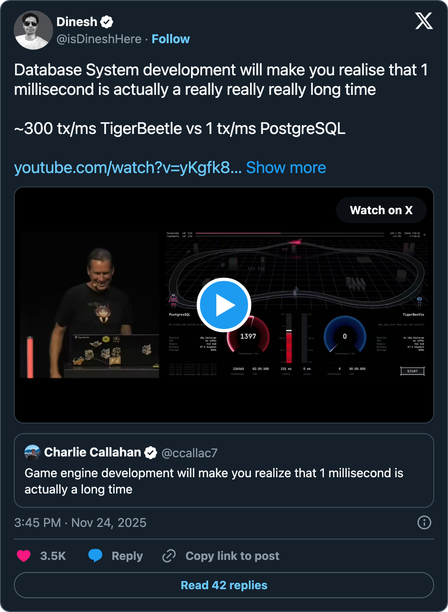Play the embedded video
This screenshot has width=448, height=612.
click(224, 305)
